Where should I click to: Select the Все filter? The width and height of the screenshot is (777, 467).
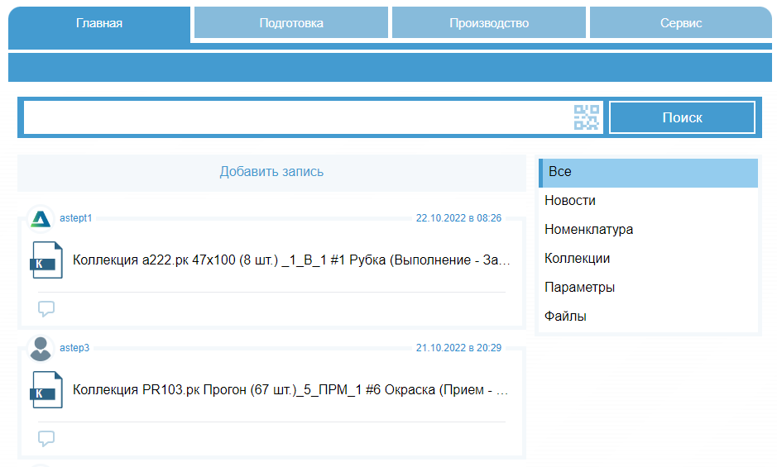pyautogui.click(x=649, y=172)
